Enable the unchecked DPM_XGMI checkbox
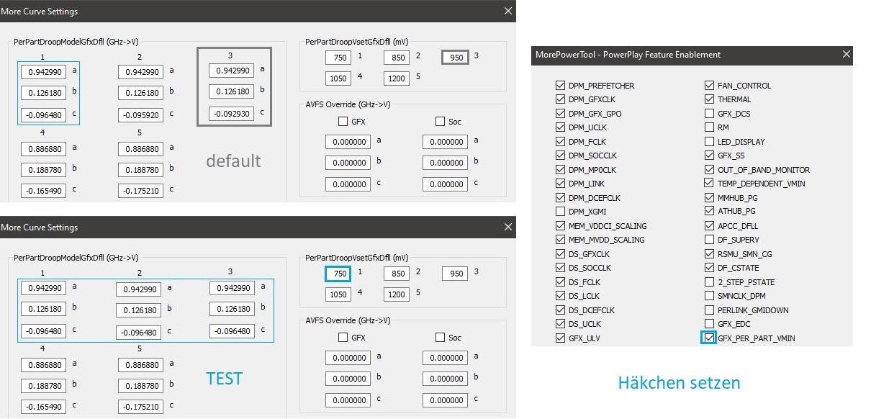871x419 pixels. (x=561, y=212)
